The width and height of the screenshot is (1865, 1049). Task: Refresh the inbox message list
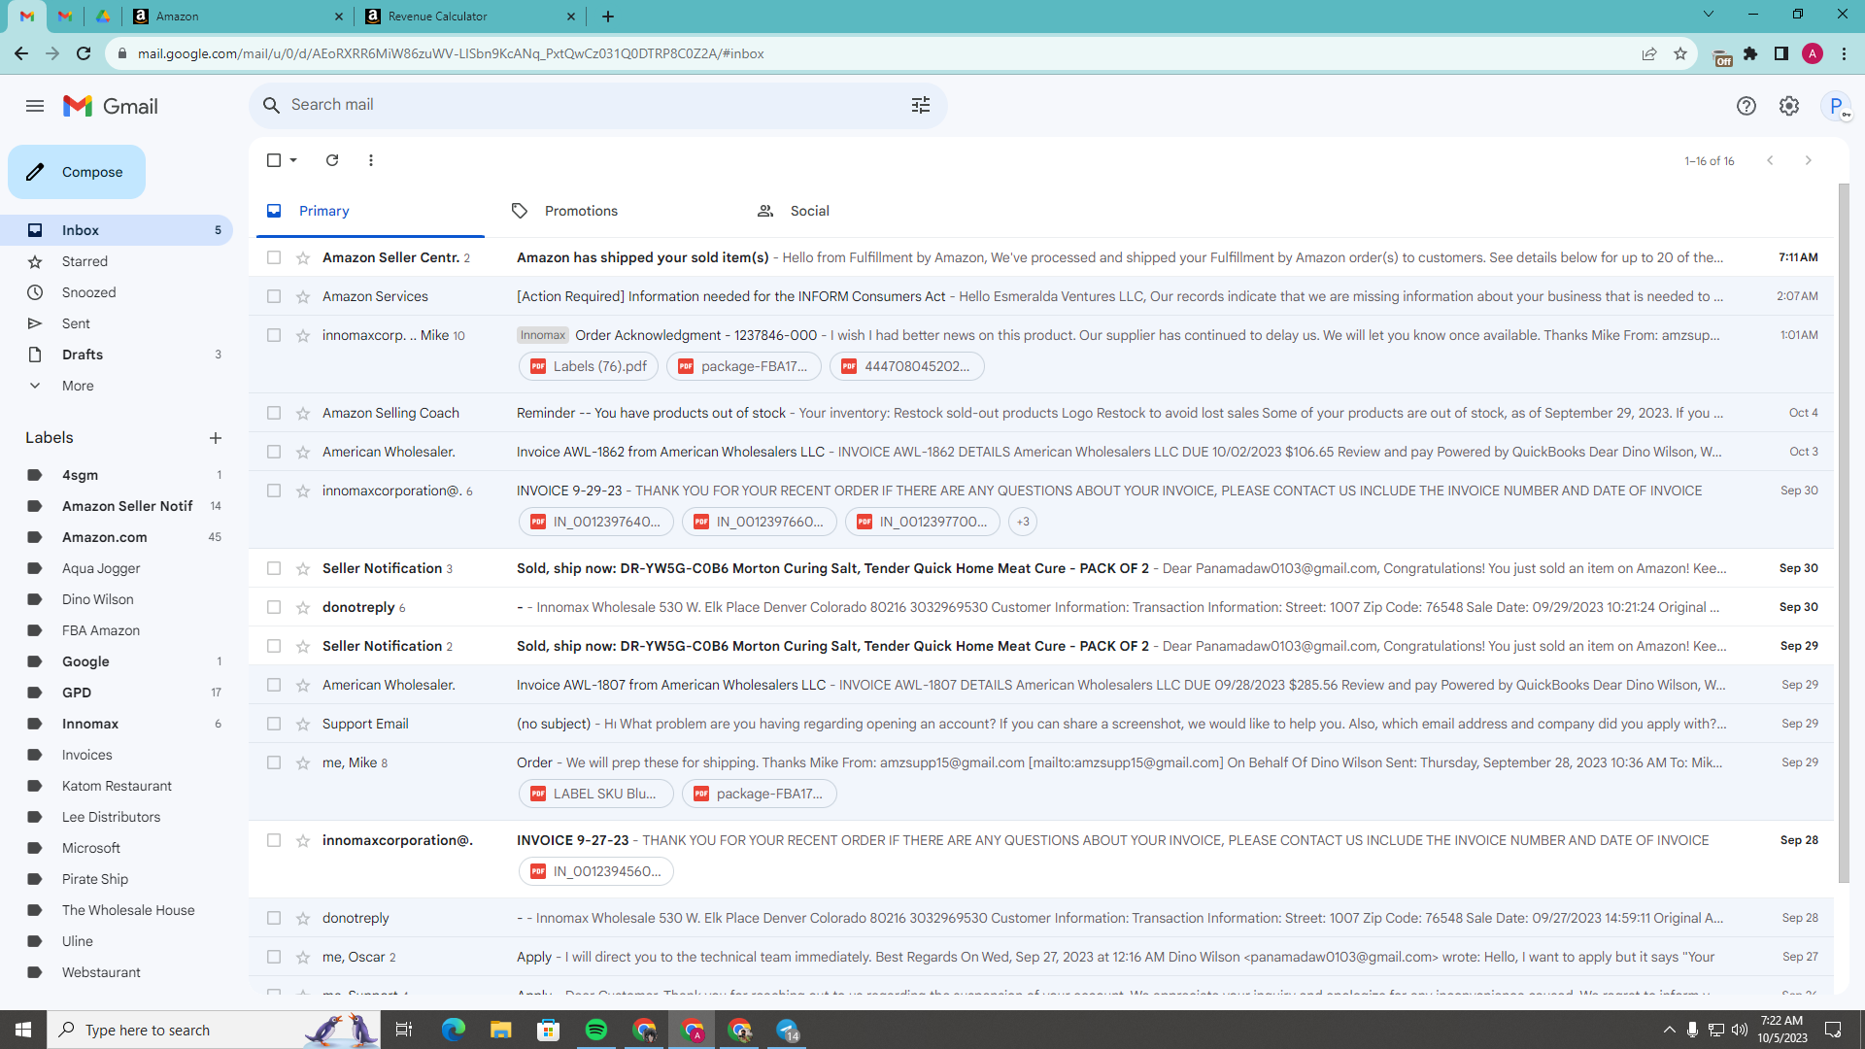click(x=332, y=160)
